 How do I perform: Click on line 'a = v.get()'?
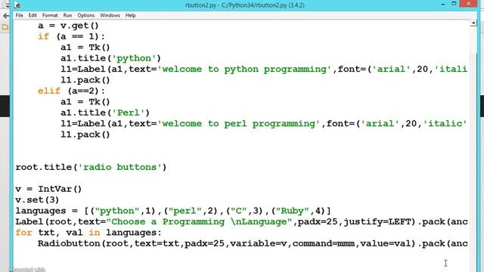coord(68,26)
